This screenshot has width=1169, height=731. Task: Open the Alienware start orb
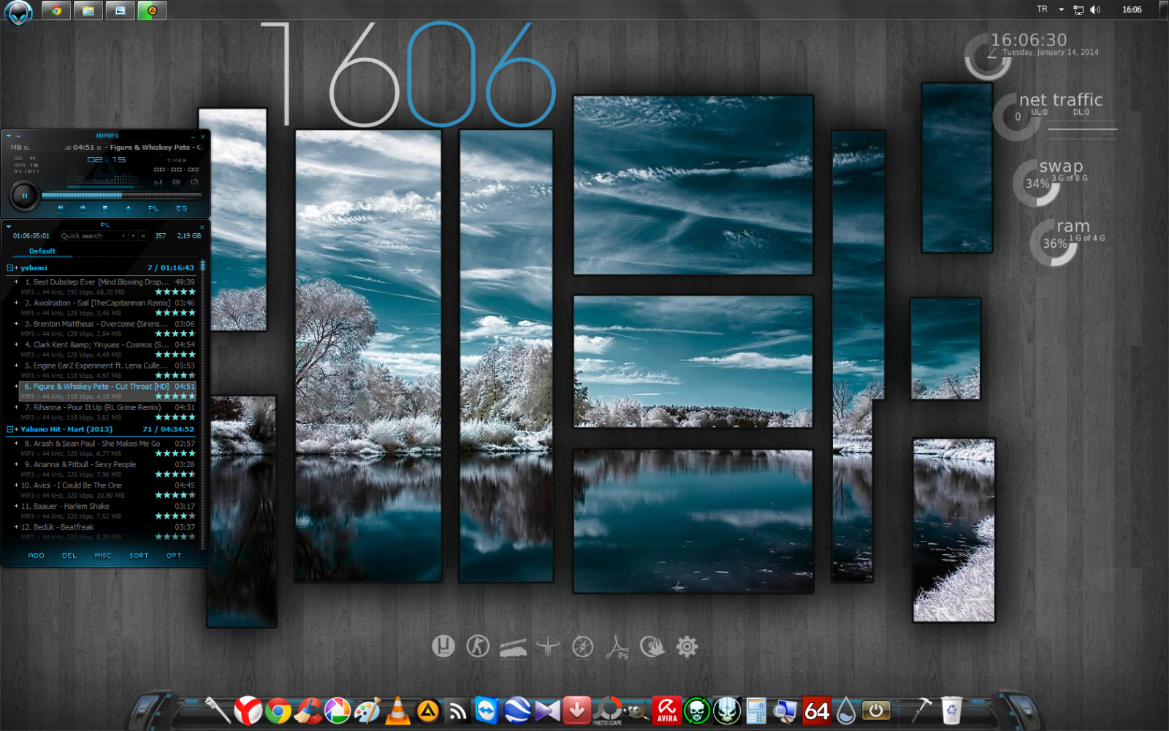tap(18, 12)
